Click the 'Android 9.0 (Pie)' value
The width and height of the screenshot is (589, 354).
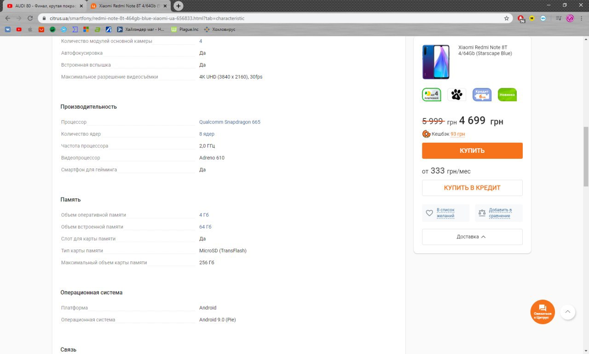pos(217,319)
